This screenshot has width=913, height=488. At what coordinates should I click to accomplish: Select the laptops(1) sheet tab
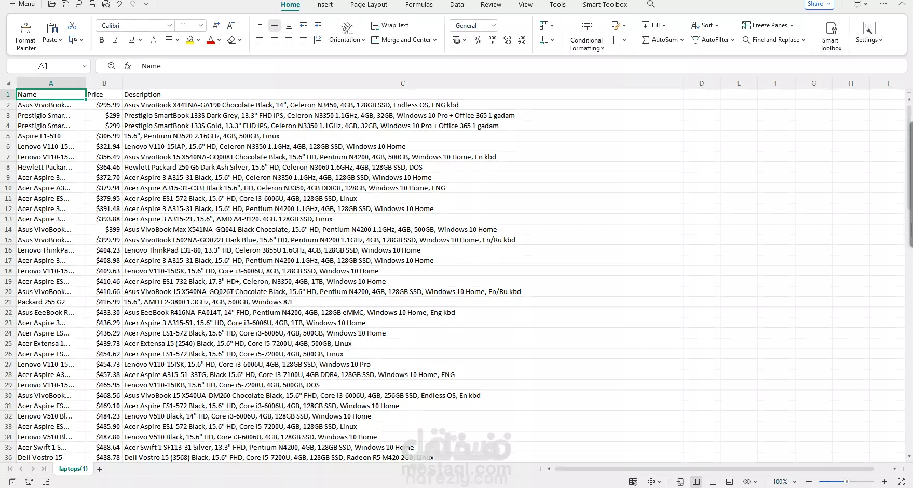tap(73, 469)
